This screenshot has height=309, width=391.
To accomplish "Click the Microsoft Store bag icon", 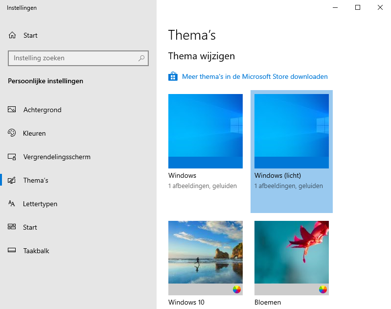I will [173, 76].
